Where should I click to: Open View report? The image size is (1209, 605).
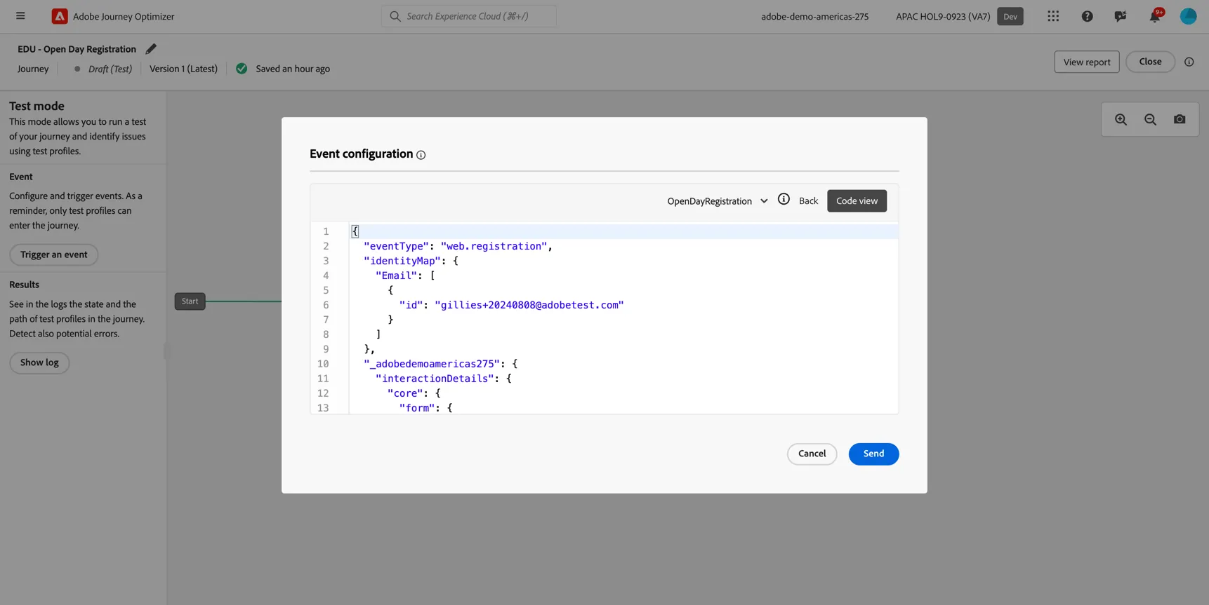click(1086, 62)
